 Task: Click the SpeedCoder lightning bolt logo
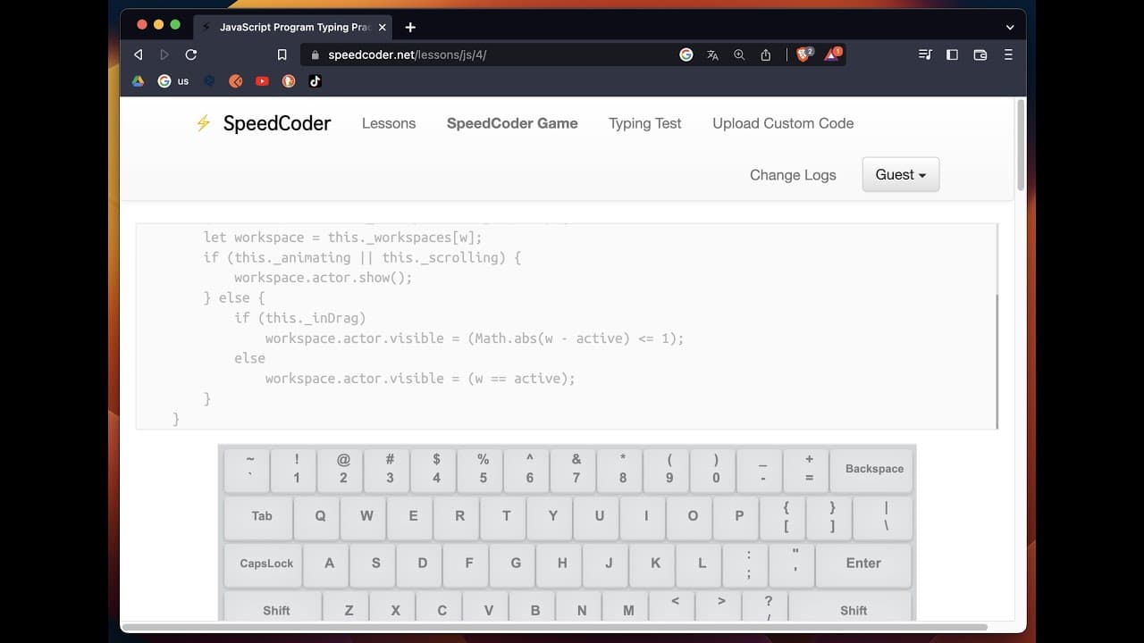click(x=204, y=123)
